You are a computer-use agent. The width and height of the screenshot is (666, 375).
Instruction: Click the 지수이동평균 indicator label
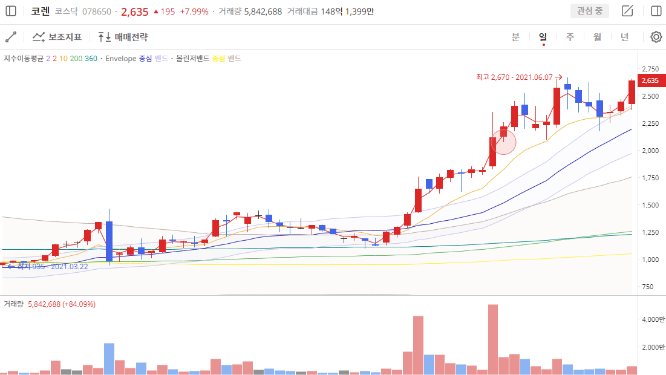pyautogui.click(x=24, y=59)
